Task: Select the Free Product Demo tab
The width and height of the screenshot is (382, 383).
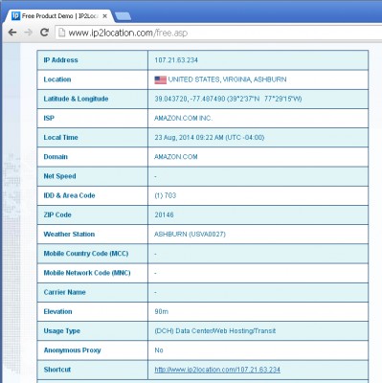Action: click(59, 16)
